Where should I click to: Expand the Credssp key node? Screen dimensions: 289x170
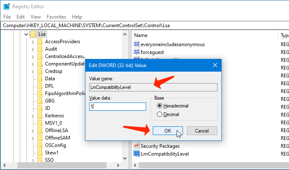[x=33, y=71]
